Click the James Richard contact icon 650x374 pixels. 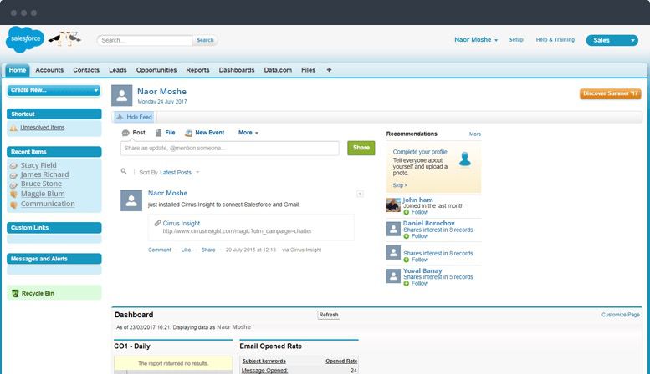tap(13, 175)
